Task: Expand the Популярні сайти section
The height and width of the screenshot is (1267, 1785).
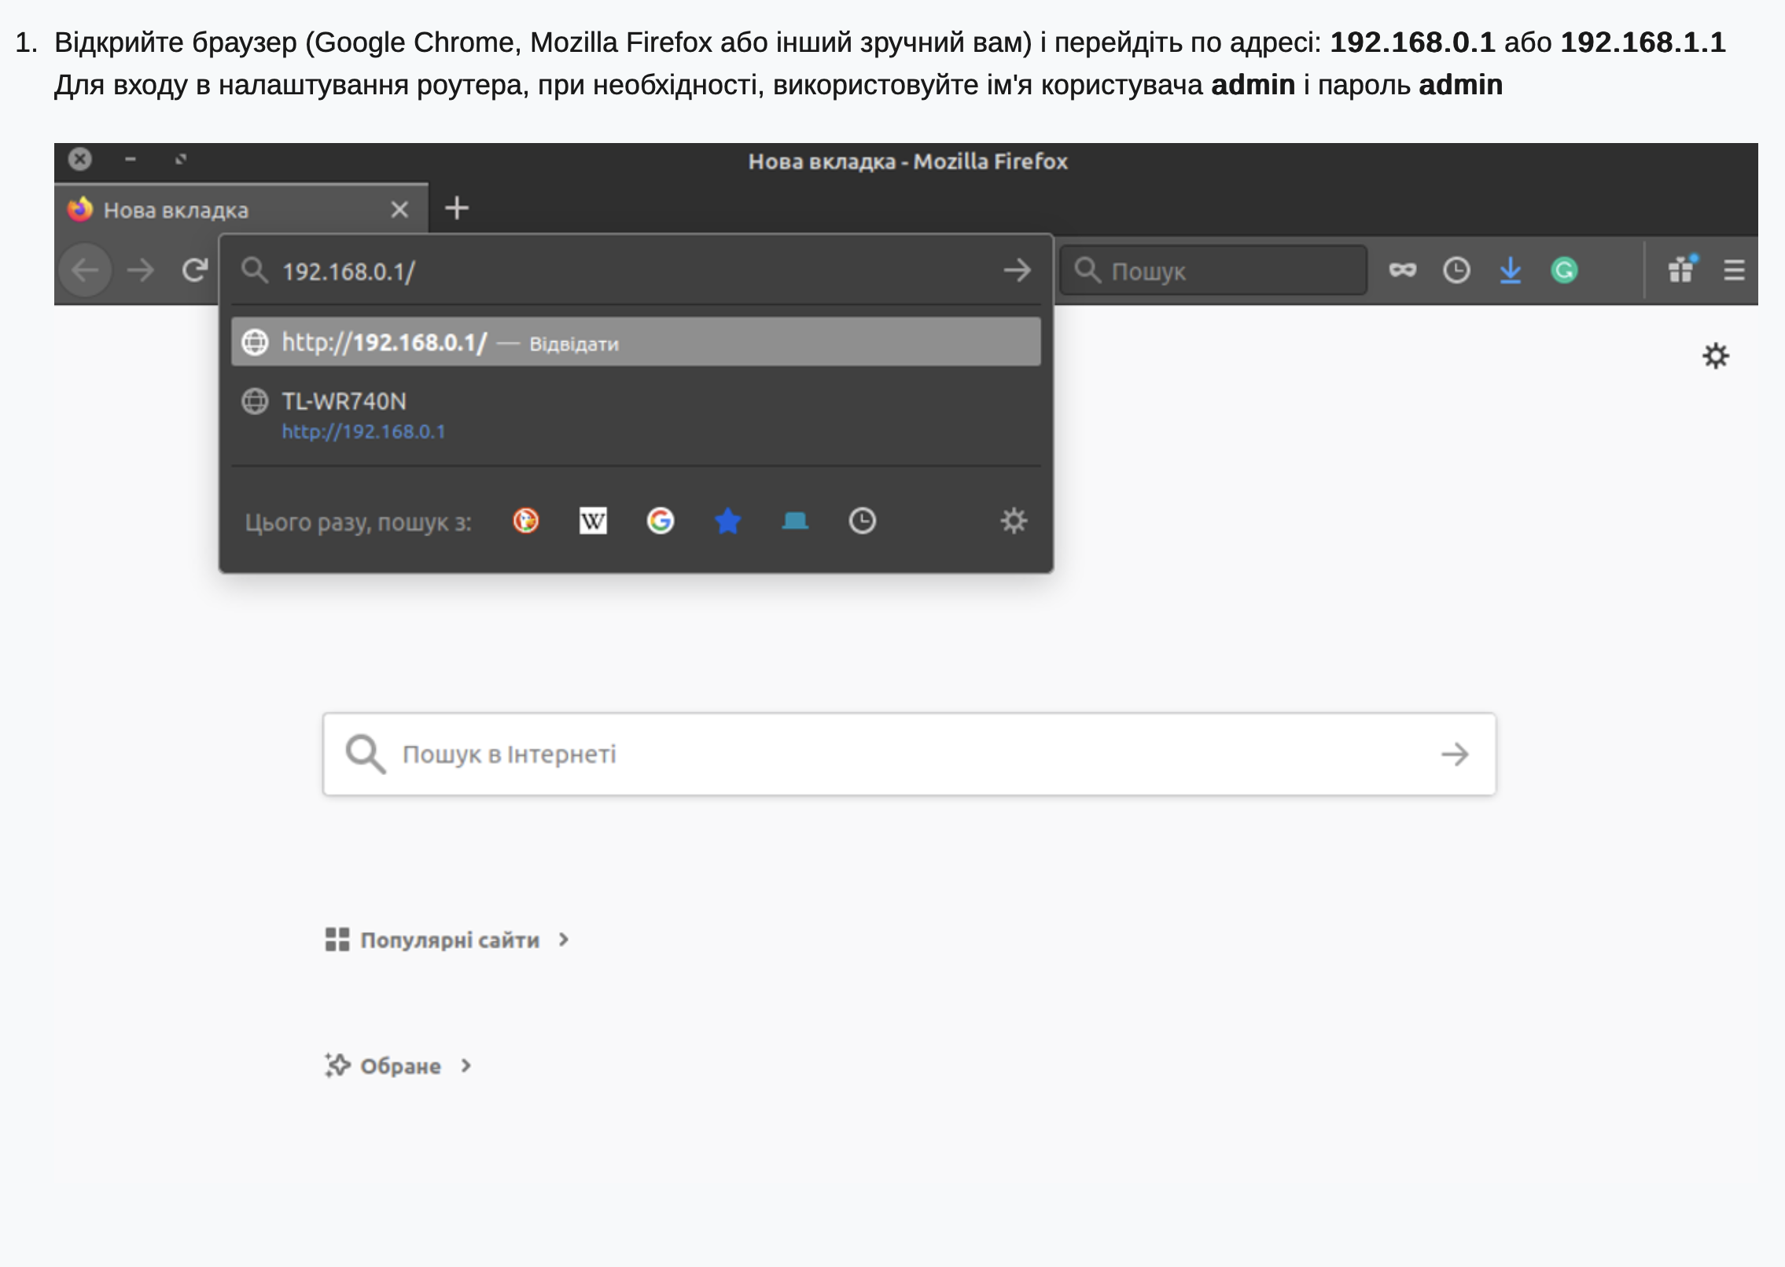Action: click(448, 940)
